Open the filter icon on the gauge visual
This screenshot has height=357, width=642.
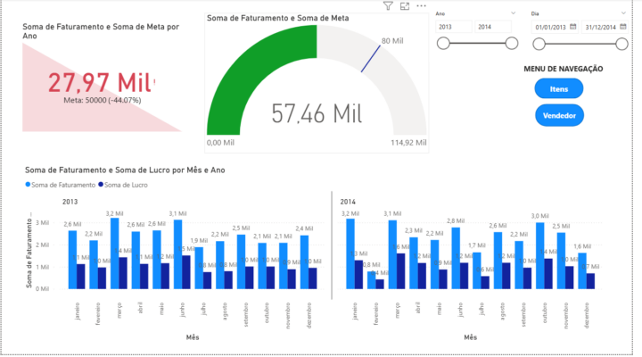pos(388,6)
